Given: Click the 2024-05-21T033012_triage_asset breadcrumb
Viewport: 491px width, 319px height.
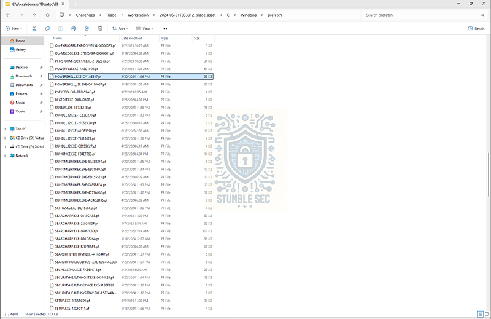Looking at the screenshot, I should [x=188, y=15].
